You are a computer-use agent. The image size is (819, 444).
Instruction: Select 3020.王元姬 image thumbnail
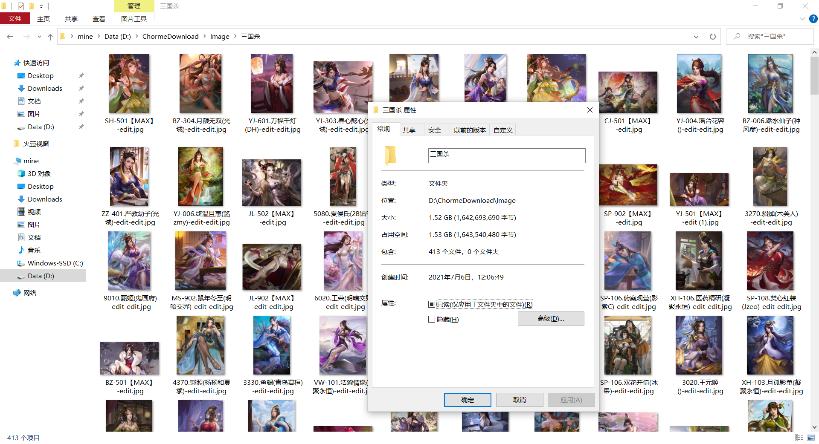[699, 345]
